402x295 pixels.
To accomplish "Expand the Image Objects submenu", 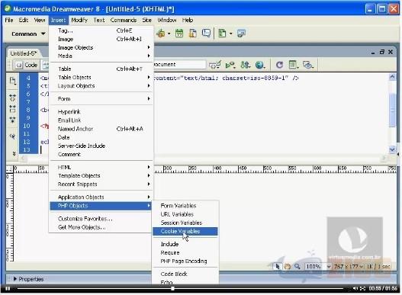I will (x=101, y=47).
